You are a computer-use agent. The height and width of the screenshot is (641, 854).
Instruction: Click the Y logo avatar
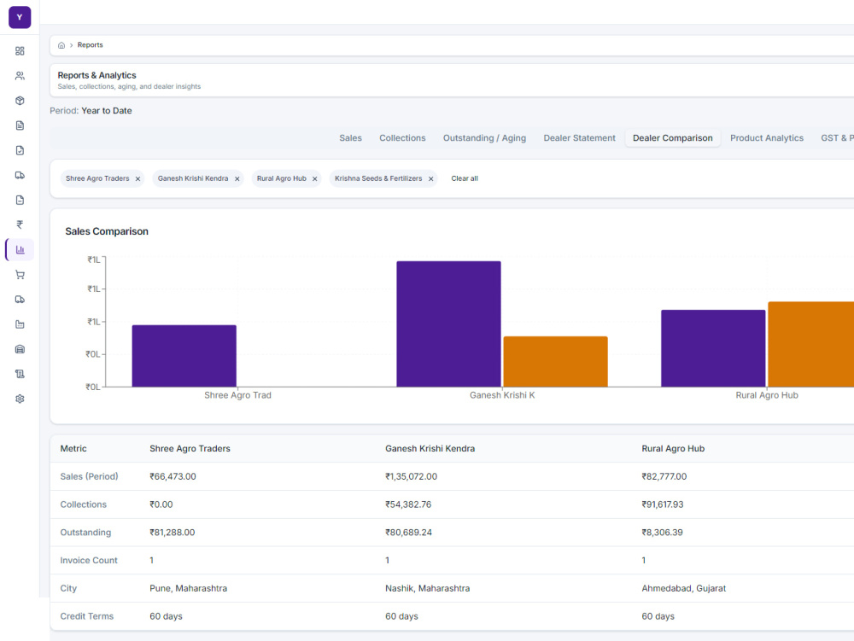coord(20,17)
